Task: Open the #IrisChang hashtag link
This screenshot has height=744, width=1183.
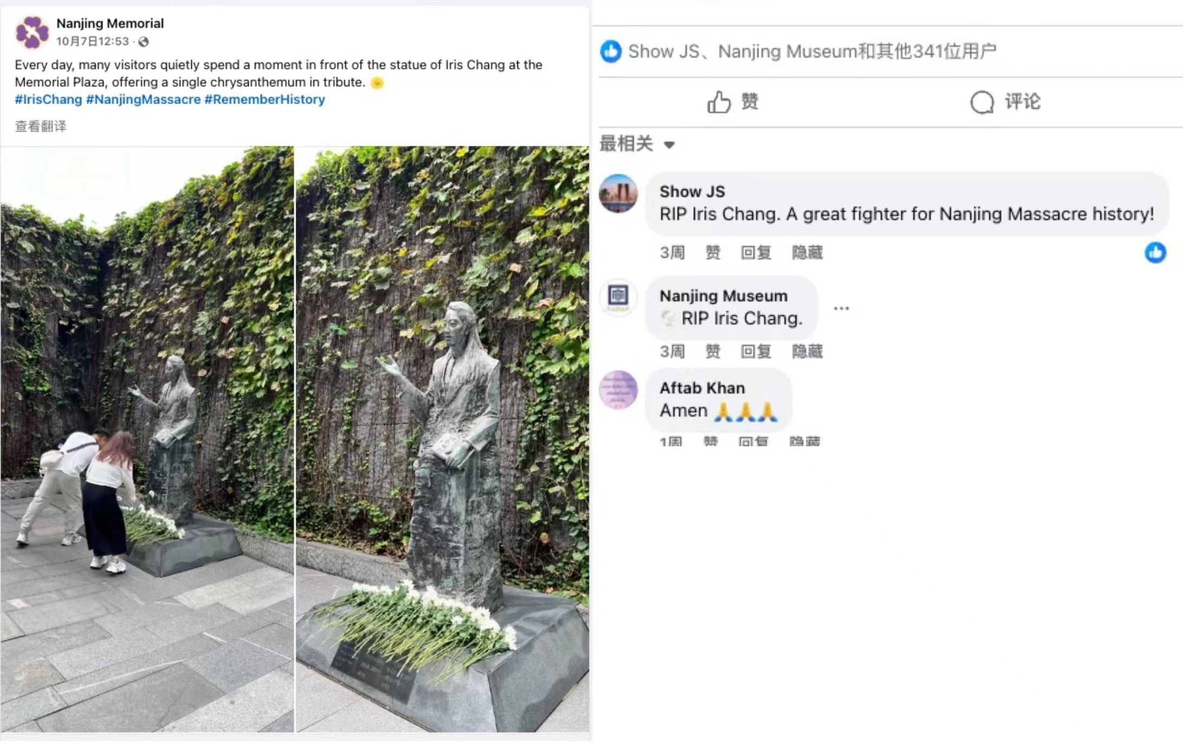Action: click(x=48, y=100)
